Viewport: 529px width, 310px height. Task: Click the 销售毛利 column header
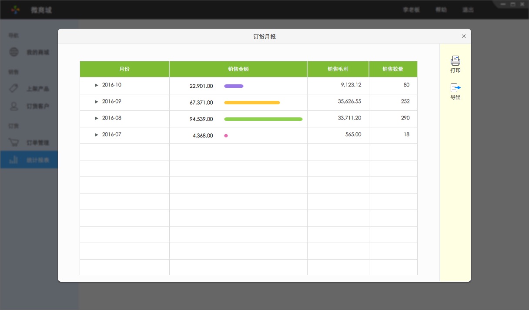pyautogui.click(x=338, y=69)
